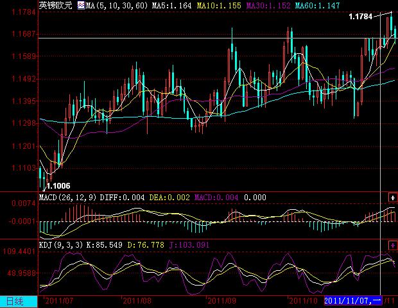Click the highlighted date 2011/11/07 label
398x308 pixels.
click(353, 301)
